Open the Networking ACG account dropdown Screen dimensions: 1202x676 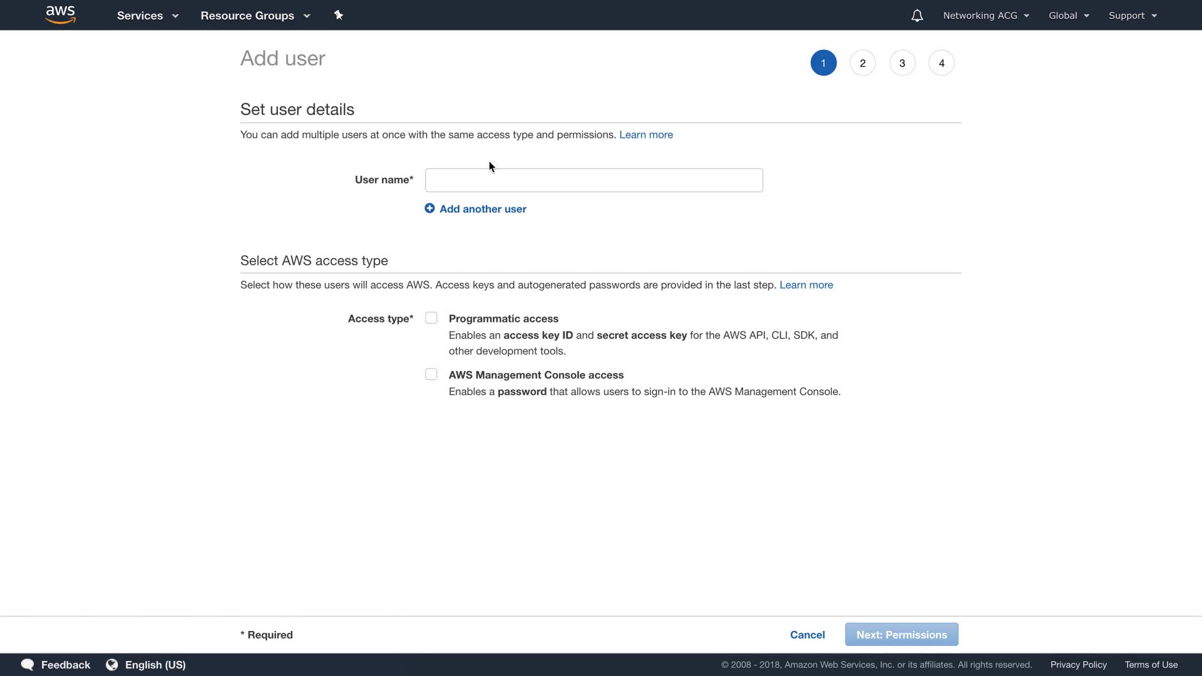pyautogui.click(x=986, y=16)
